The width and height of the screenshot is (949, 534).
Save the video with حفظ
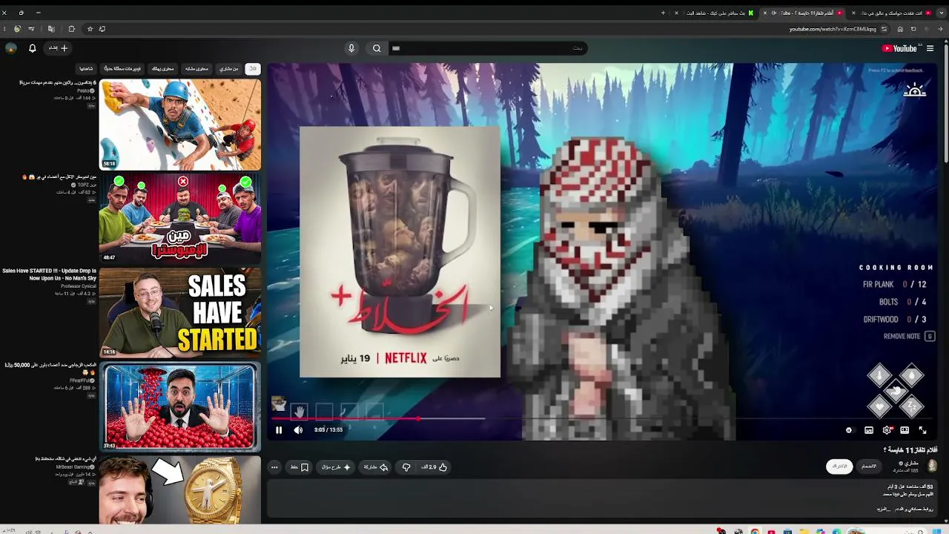pos(300,467)
